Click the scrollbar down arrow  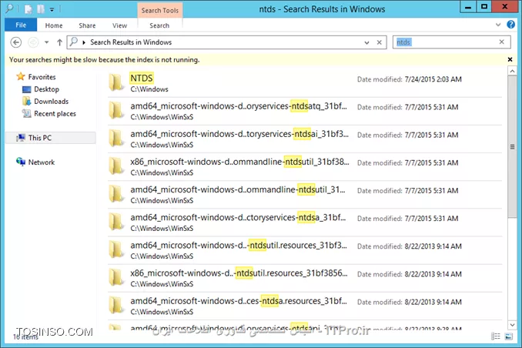512,325
